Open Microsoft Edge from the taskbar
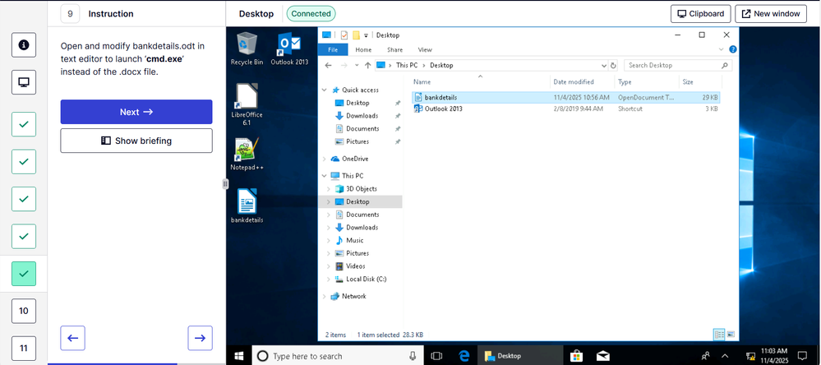This screenshot has height=365, width=821. (464, 356)
